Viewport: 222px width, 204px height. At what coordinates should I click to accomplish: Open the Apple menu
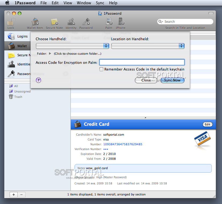pos(7,3)
